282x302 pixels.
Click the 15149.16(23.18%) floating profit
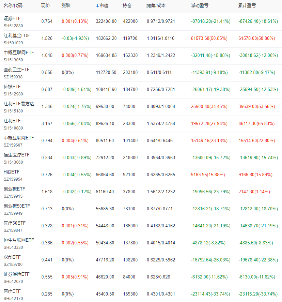[209, 140]
